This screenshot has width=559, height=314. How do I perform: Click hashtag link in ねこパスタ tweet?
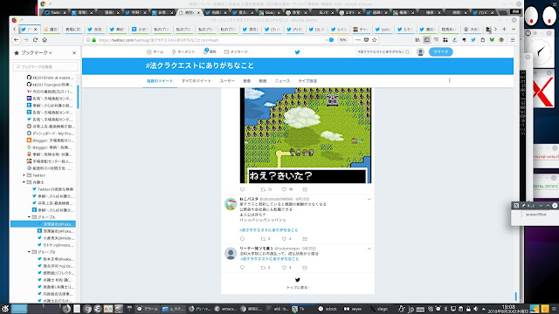(269, 230)
